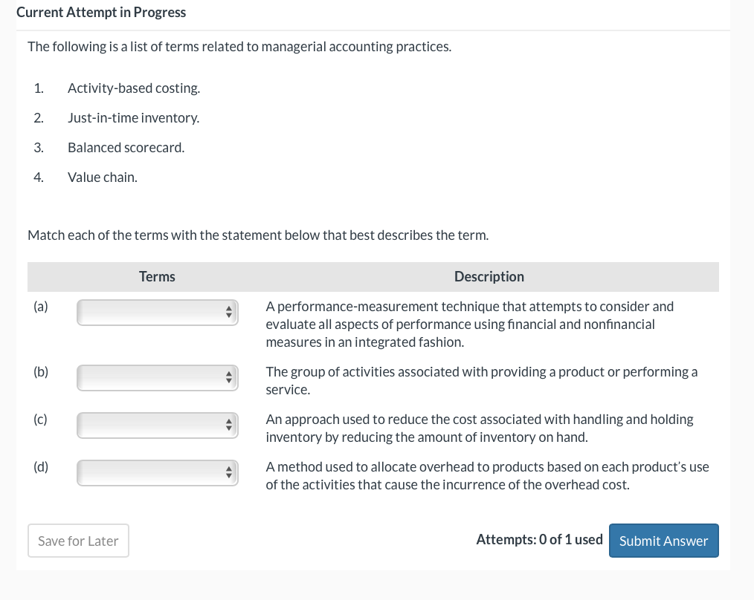Open the row (c) Terms select box

[157, 425]
